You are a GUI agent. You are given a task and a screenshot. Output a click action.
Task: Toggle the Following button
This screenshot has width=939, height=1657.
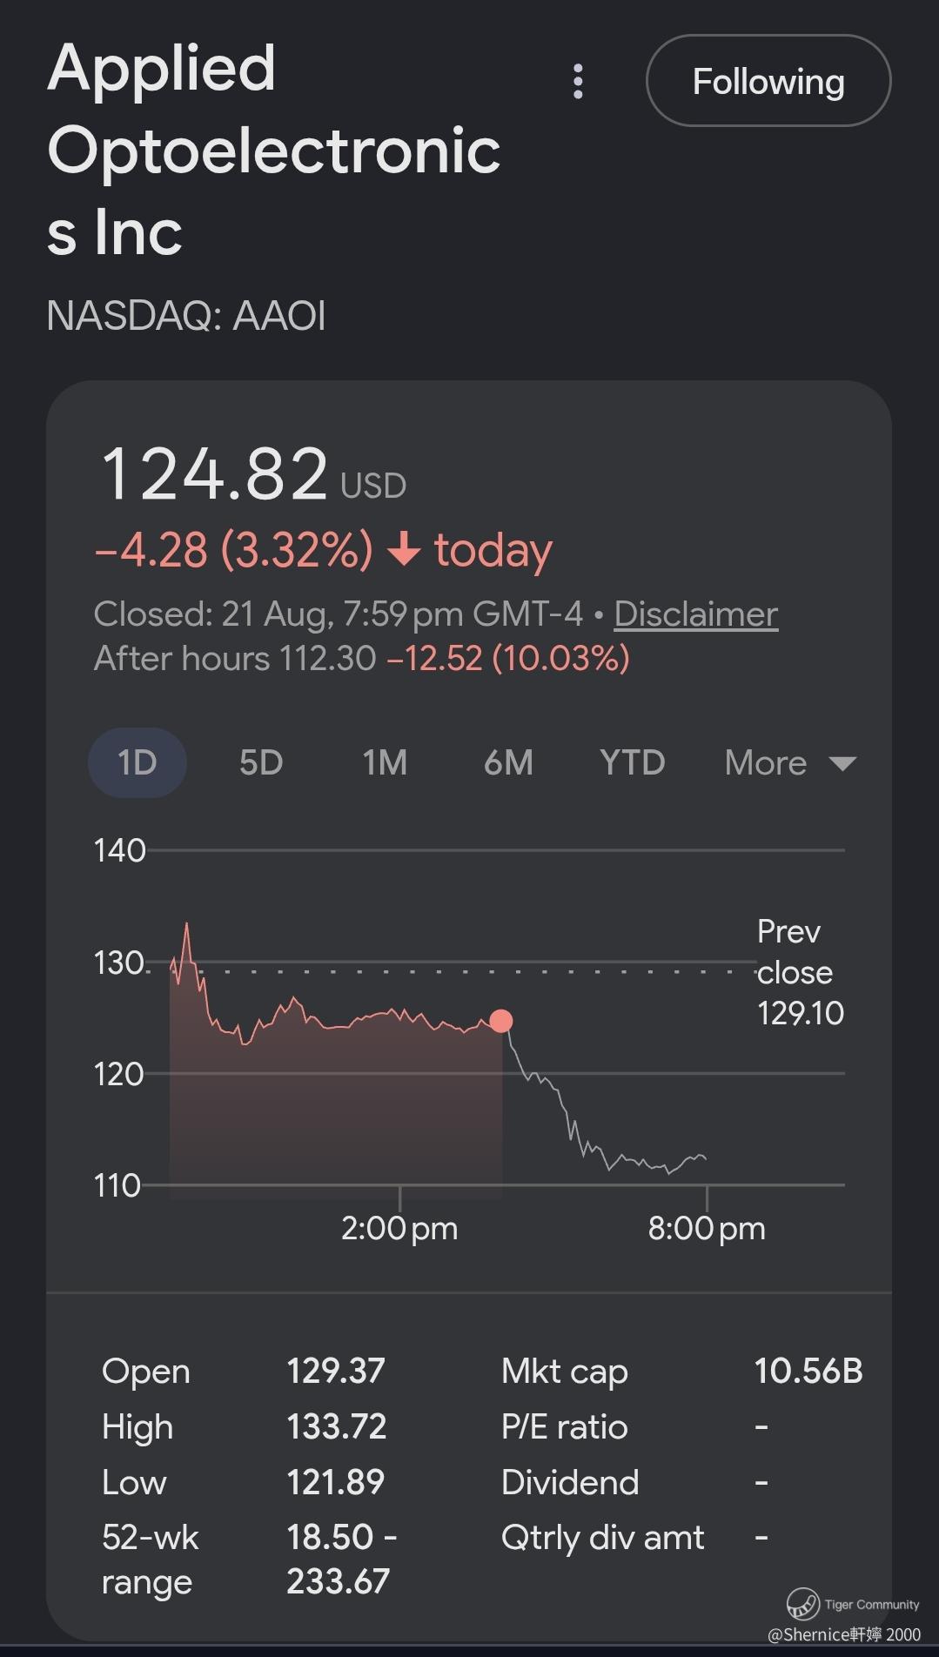pyautogui.click(x=768, y=81)
